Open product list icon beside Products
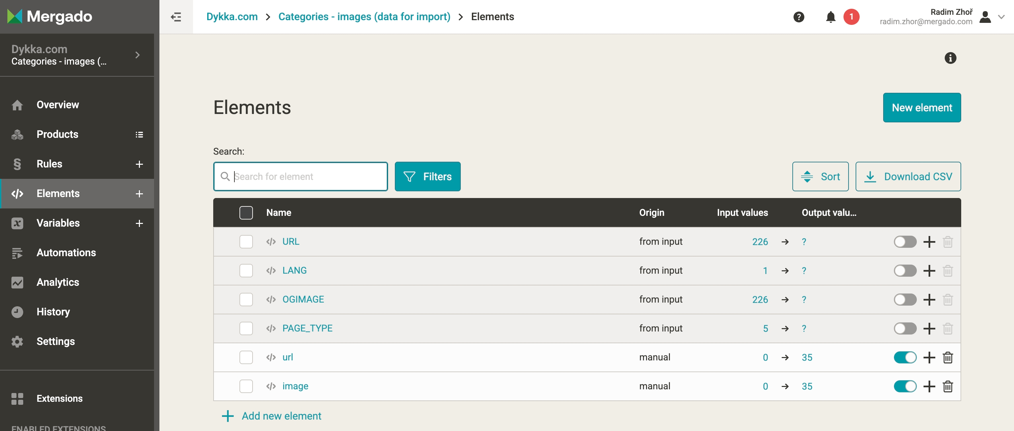Viewport: 1014px width, 431px height. [139, 134]
